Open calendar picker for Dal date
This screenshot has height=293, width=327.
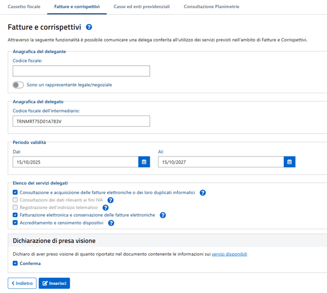coord(144,162)
